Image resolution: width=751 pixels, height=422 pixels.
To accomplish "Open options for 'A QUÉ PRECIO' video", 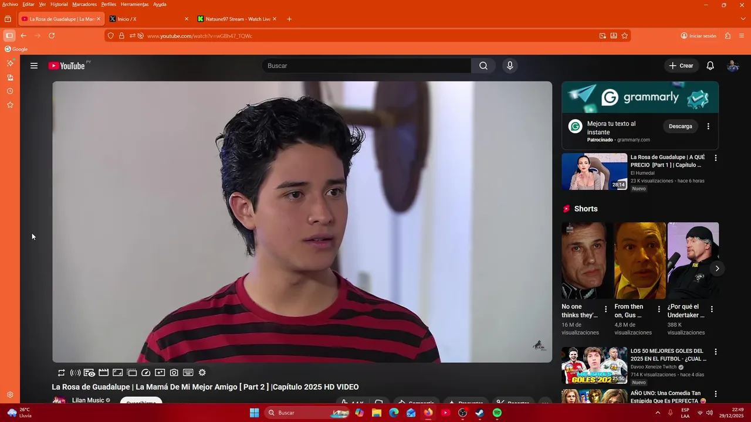I will click(x=715, y=158).
